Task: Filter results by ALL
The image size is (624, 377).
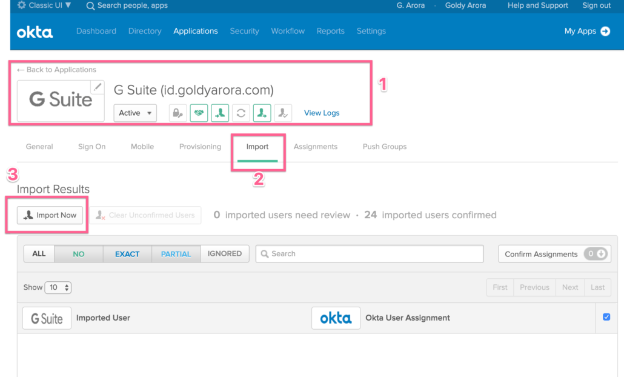Action: [x=39, y=253]
